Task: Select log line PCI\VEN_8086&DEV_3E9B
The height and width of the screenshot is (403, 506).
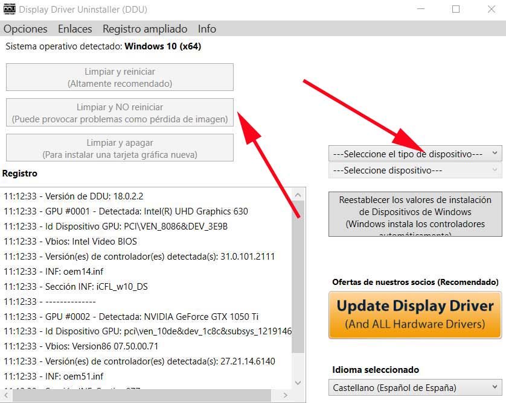Action: (116, 226)
